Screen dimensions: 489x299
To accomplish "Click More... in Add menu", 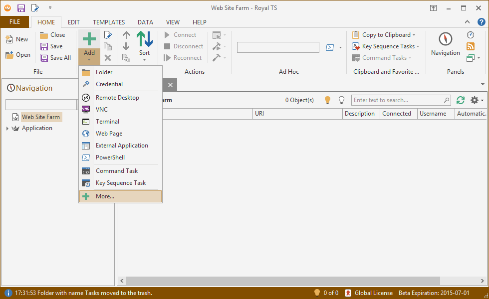I will (120, 196).
